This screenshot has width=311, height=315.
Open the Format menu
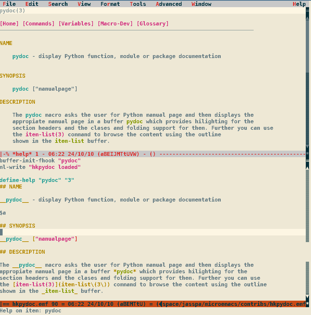[110, 4]
